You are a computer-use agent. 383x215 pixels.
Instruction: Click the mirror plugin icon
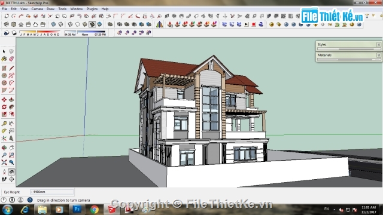click(160, 24)
